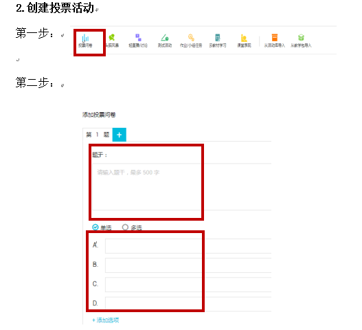
Task: Click the 添加选项 link
Action: coord(106,320)
